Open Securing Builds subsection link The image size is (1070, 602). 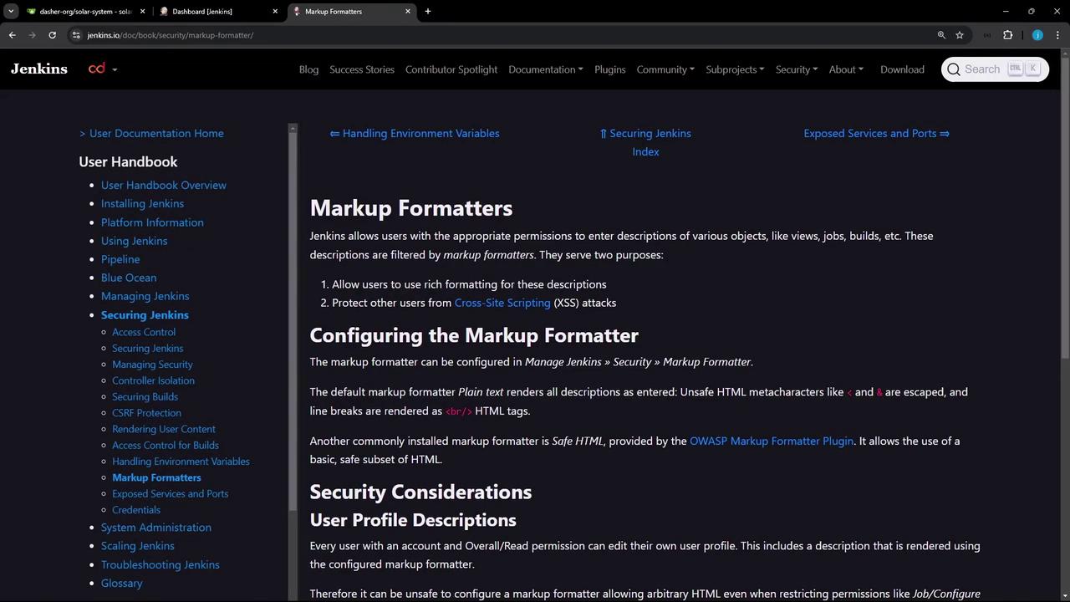pos(145,396)
